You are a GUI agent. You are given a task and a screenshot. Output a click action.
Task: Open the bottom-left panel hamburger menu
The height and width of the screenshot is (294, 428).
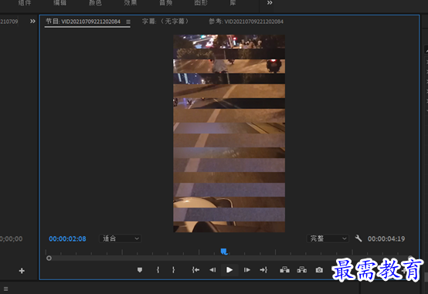(x=5, y=289)
